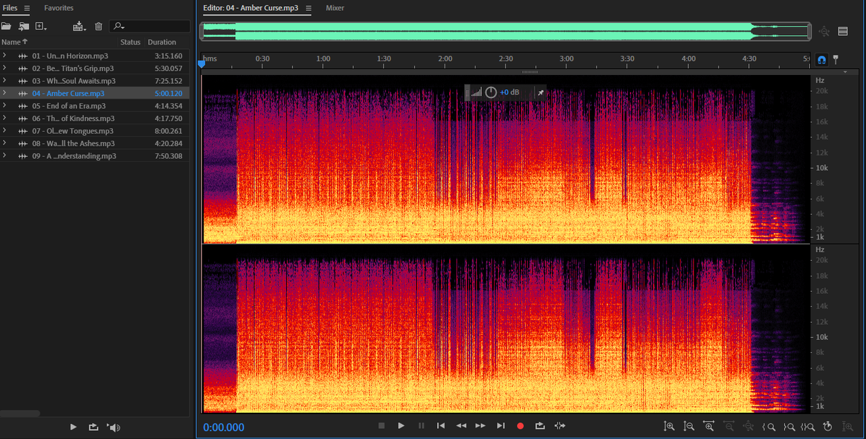Click the Fast Forward button

pyautogui.click(x=480, y=425)
